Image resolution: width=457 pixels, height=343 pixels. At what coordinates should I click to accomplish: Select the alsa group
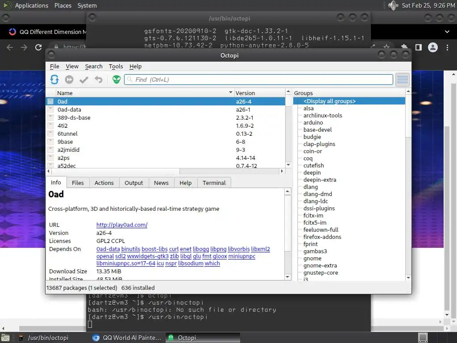coord(308,108)
